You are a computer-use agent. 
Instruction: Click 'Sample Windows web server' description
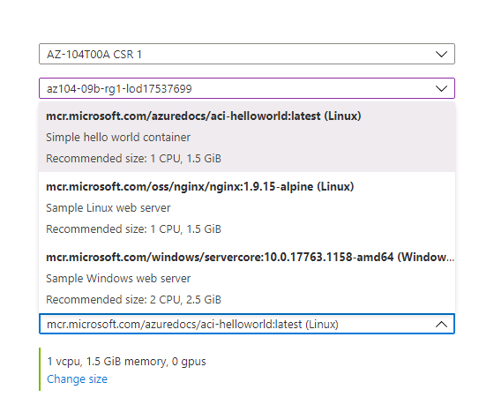(x=118, y=279)
